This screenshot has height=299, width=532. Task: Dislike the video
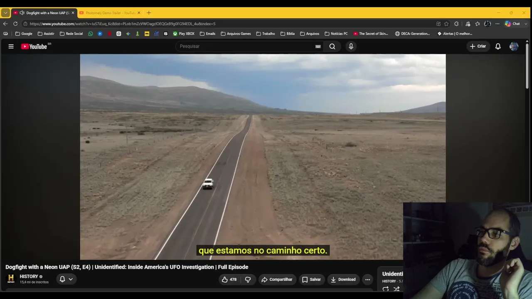(x=248, y=279)
